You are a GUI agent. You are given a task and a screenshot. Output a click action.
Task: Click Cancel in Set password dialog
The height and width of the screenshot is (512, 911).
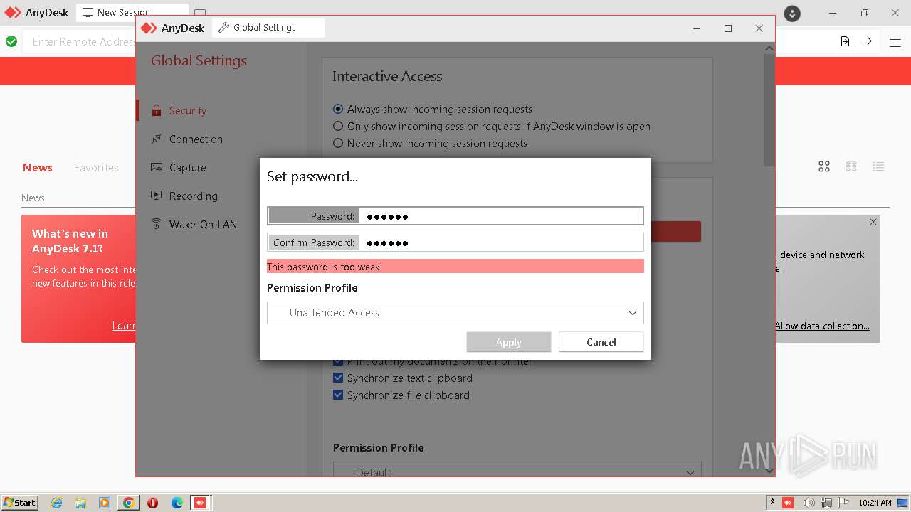tap(601, 342)
